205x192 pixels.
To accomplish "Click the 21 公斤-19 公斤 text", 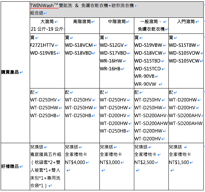I will tap(47, 29).
